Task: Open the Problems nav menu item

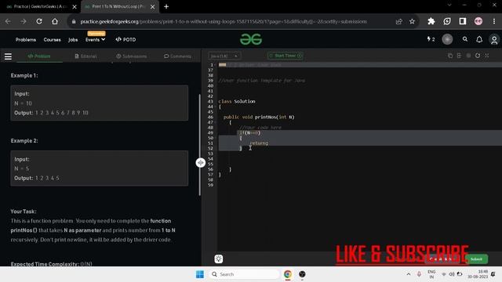Action: click(x=26, y=40)
